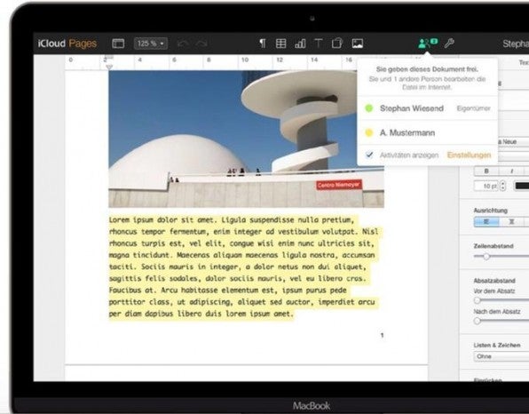
Task: Open the black text color swatch
Action: (x=521, y=186)
